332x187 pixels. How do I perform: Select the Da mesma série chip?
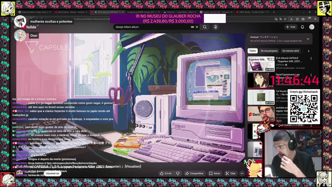[x=290, y=51]
